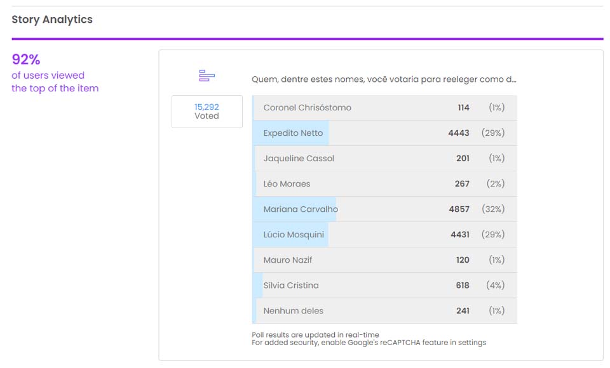Click the 'of users viewed' caption text
The height and width of the screenshot is (368, 610).
click(x=48, y=76)
